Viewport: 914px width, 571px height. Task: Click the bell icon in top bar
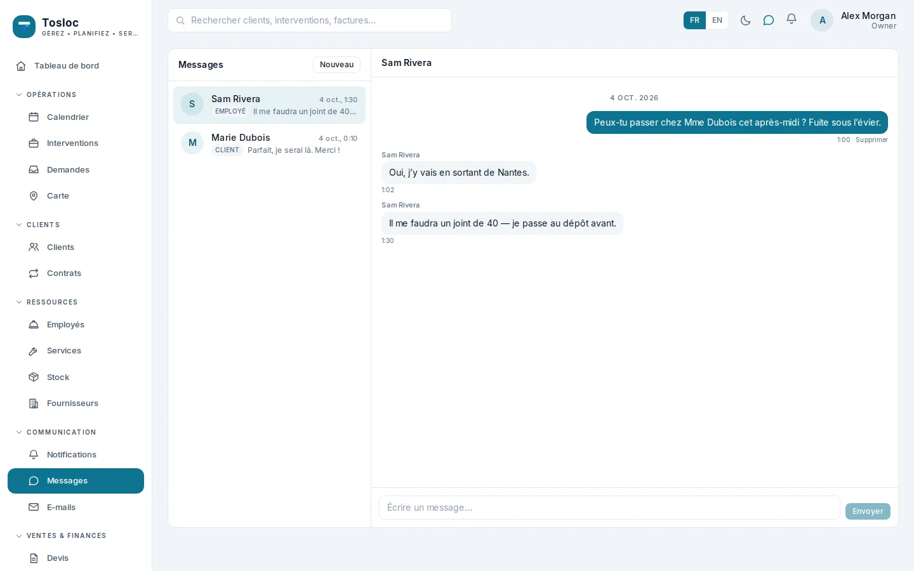[791, 20]
